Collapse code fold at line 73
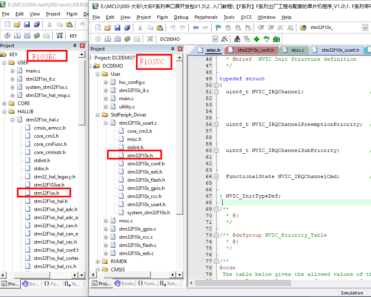This screenshot has width=371, height=297. point(216,235)
